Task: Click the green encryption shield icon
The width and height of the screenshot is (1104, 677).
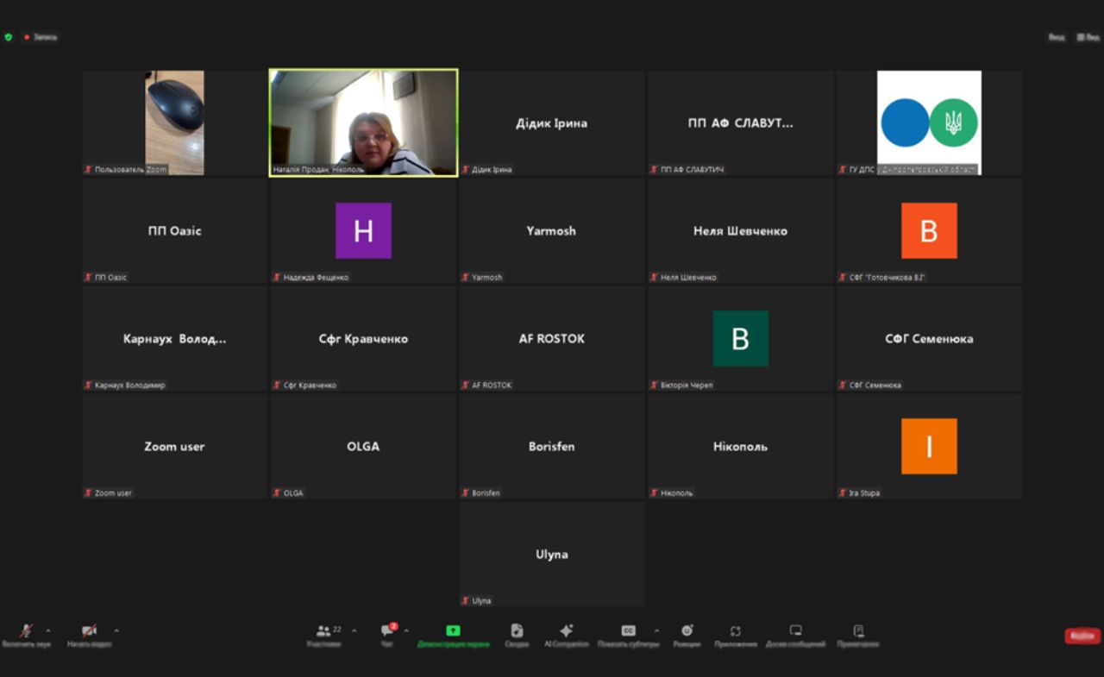Action: pos(9,37)
